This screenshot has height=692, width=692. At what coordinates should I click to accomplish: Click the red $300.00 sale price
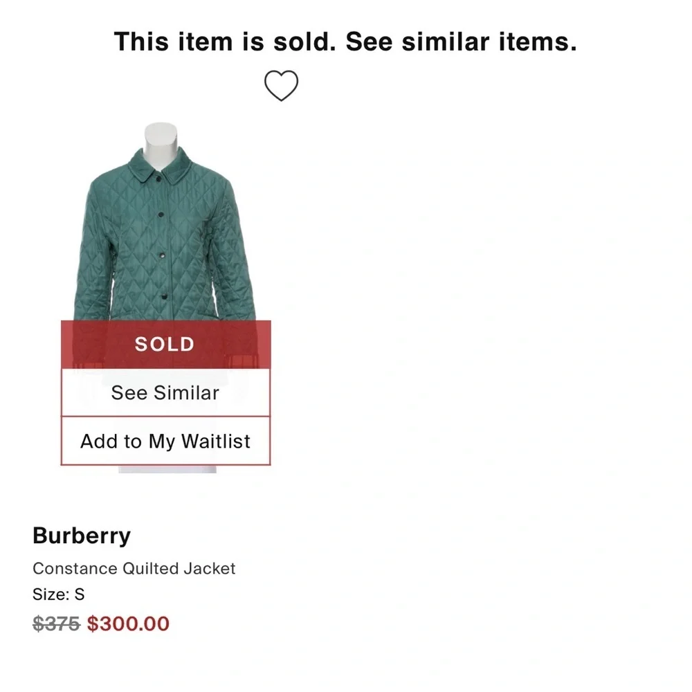tap(129, 623)
